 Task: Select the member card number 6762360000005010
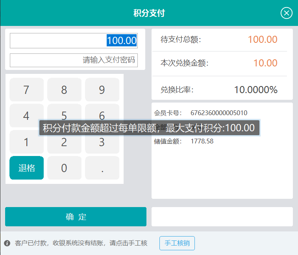tap(219, 113)
